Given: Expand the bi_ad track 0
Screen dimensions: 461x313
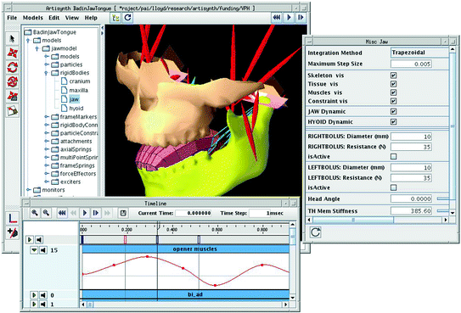Looking at the screenshot, I should click(34, 295).
